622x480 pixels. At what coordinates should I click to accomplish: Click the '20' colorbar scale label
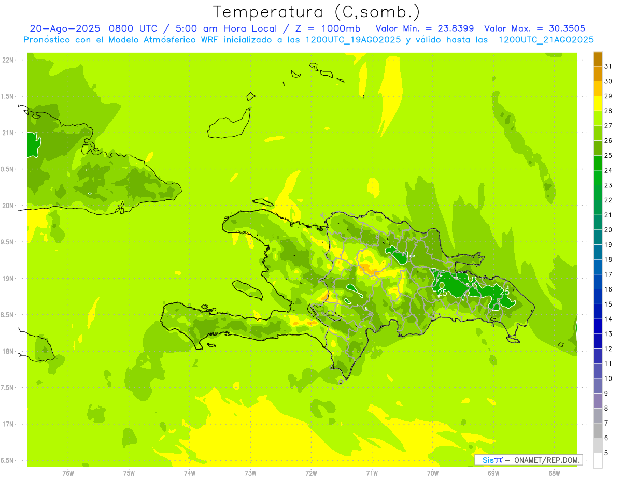pos(609,230)
